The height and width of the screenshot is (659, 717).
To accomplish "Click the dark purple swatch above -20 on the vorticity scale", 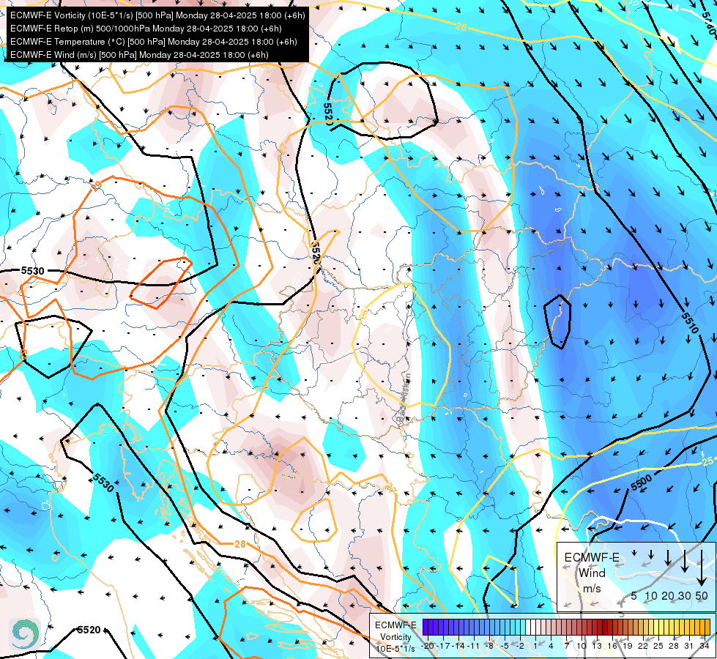I will pos(426,627).
